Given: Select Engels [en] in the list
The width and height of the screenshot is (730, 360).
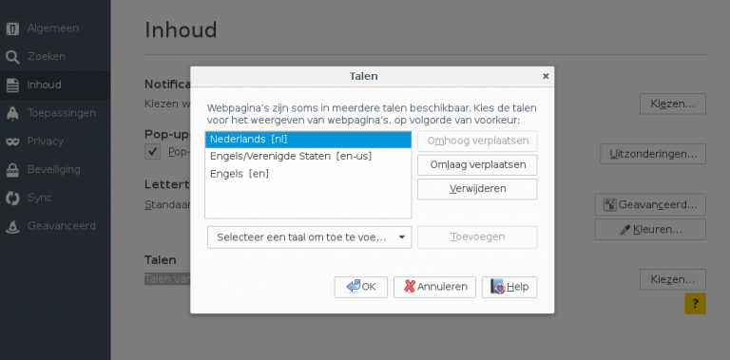Looking at the screenshot, I should [x=308, y=174].
